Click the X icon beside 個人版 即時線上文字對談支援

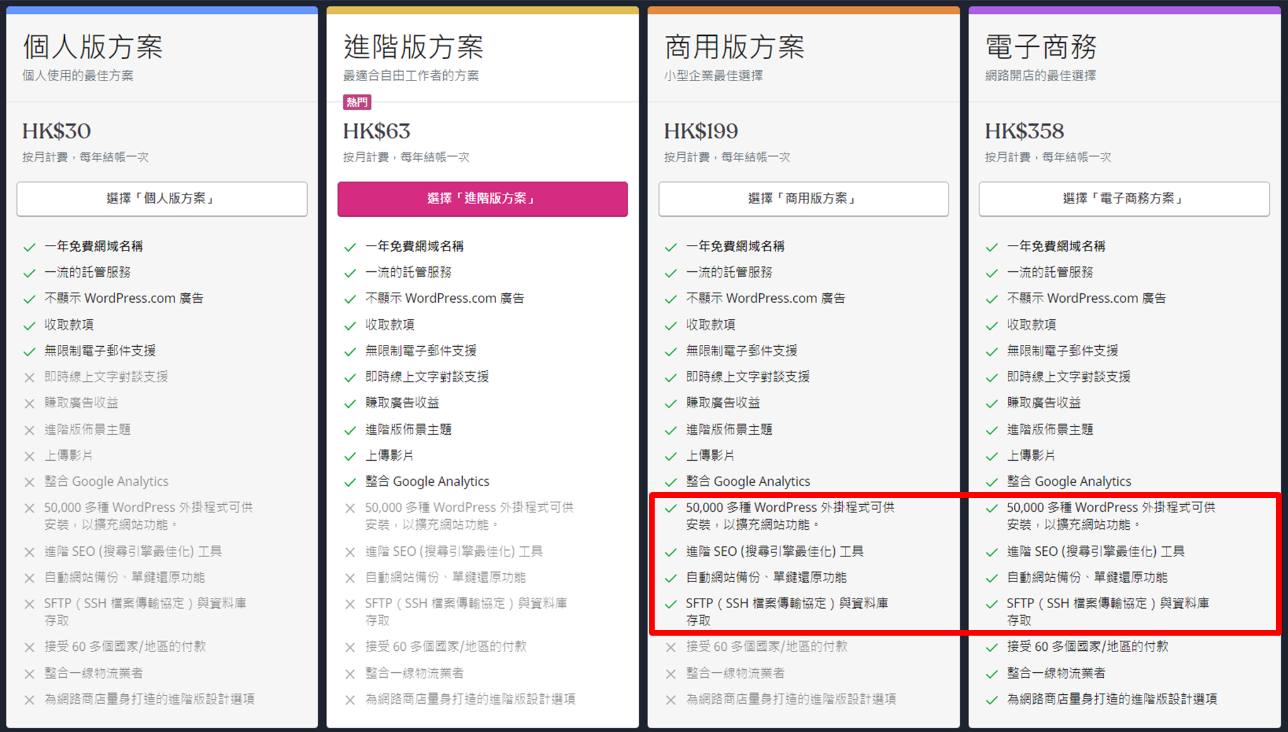point(29,378)
